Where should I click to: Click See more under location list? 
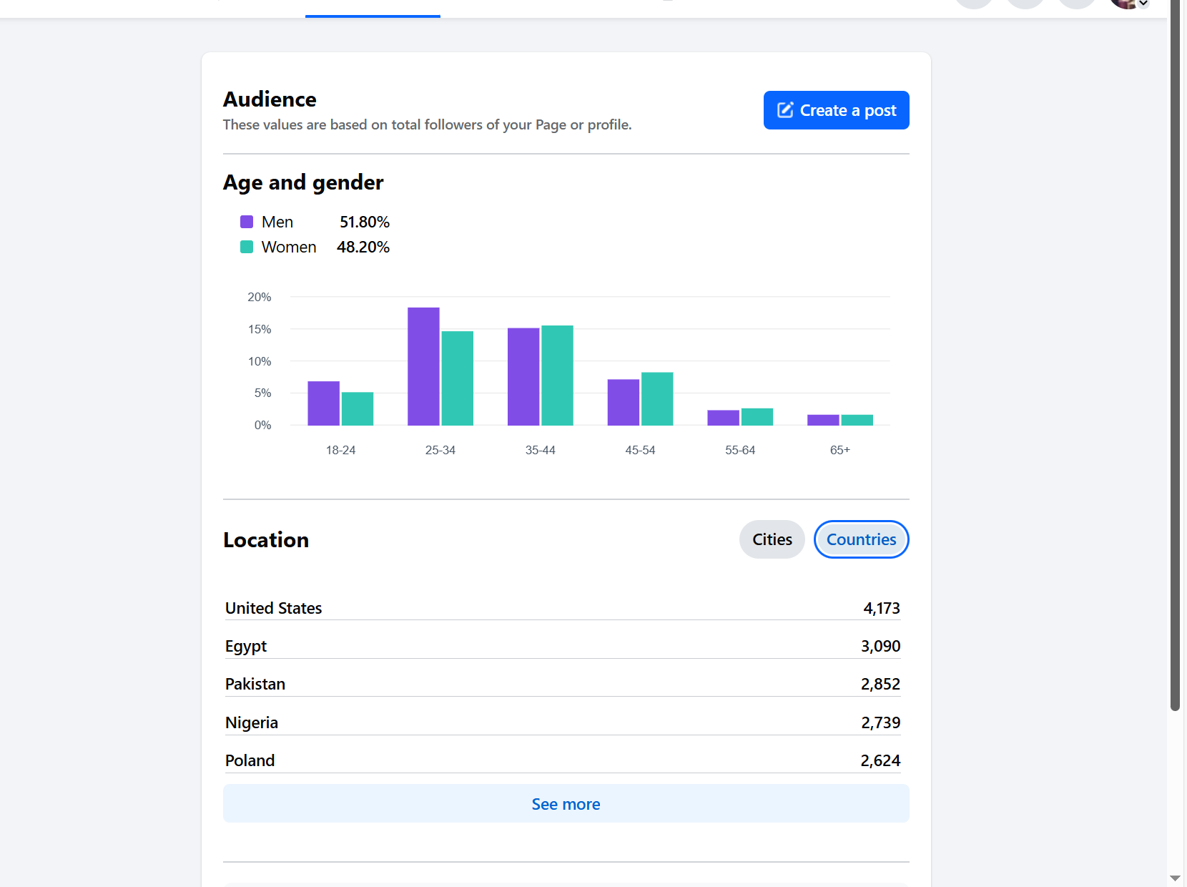click(566, 803)
